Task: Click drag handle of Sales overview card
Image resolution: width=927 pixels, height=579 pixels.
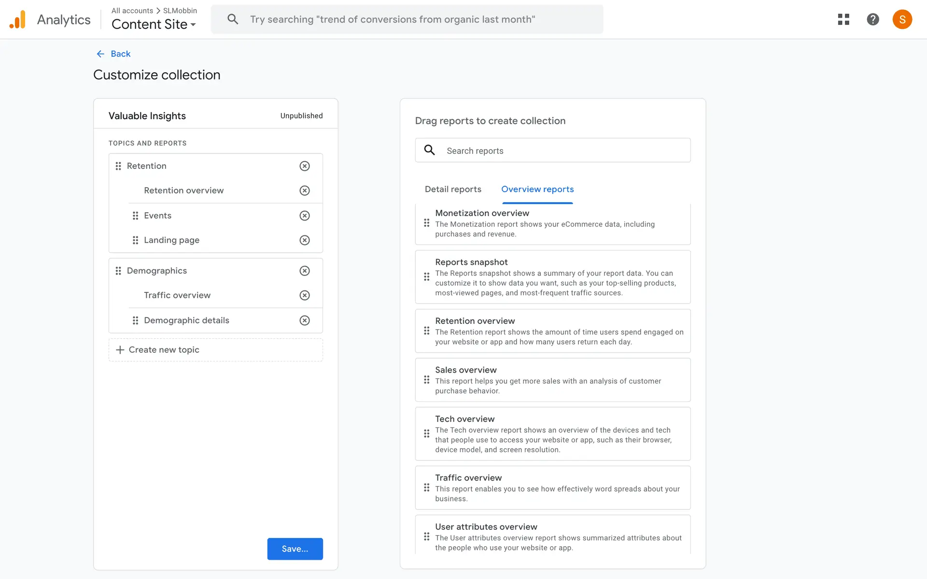Action: [426, 380]
